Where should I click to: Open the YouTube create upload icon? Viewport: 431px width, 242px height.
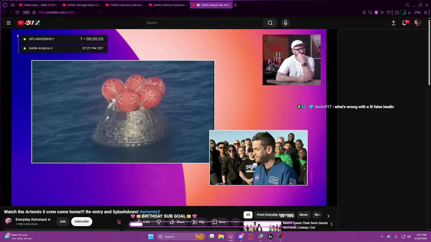coord(393,23)
